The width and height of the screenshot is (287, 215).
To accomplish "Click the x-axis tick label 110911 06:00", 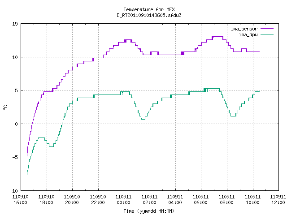I will 201,200.
